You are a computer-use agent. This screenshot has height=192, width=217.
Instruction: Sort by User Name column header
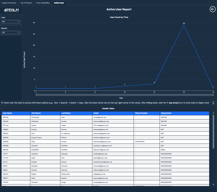[8, 113]
